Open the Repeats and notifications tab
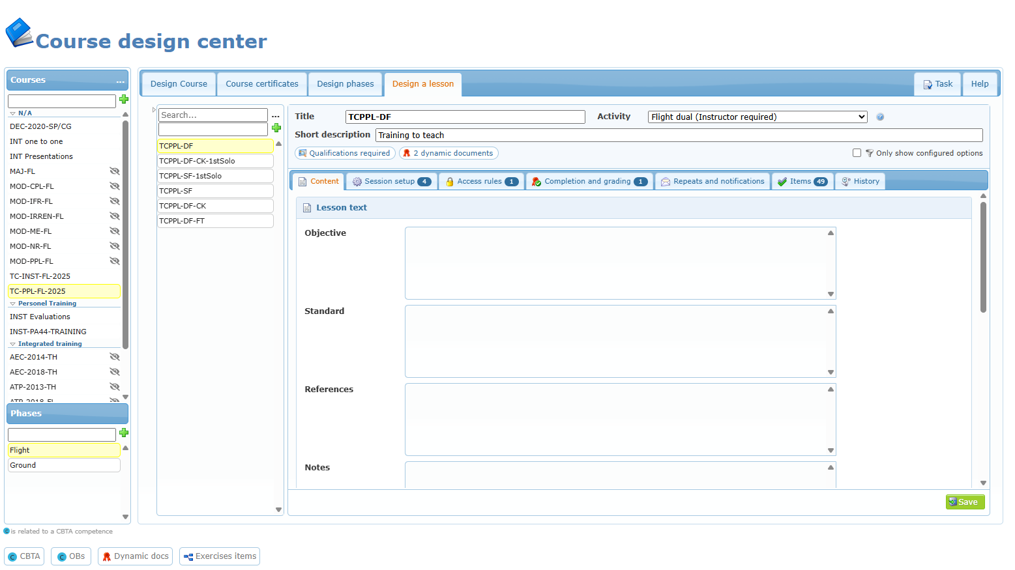The image size is (1015, 570). pyautogui.click(x=713, y=182)
